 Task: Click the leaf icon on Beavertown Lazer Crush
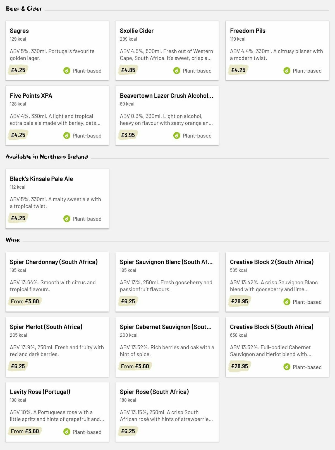(x=176, y=136)
